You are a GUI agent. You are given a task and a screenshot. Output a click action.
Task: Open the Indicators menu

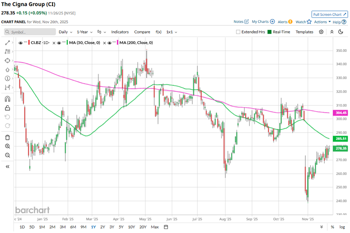pyautogui.click(x=120, y=32)
